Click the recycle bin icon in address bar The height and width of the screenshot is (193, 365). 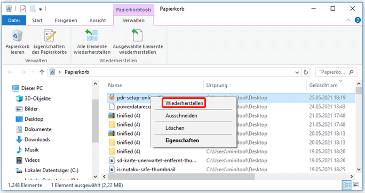click(x=52, y=72)
